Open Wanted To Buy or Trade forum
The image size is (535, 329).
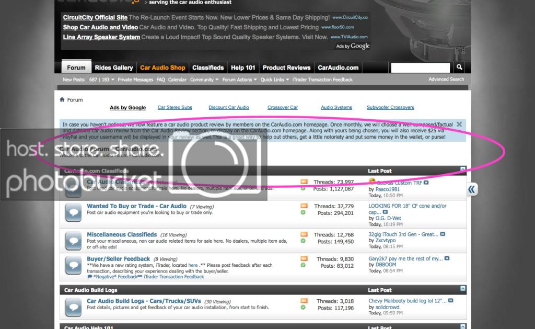(x=136, y=206)
